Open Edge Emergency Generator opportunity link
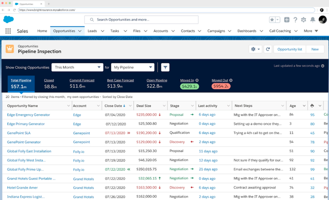This screenshot has height=200, width=329. coord(28,115)
